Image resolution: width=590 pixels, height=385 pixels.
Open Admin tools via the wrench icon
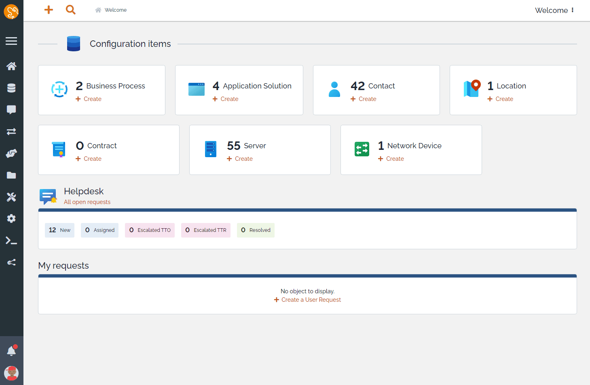[x=11, y=197]
